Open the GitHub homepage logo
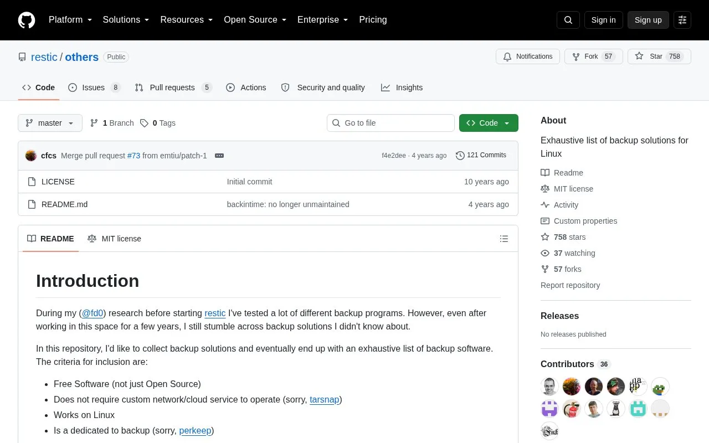This screenshot has width=709, height=443. 27,20
